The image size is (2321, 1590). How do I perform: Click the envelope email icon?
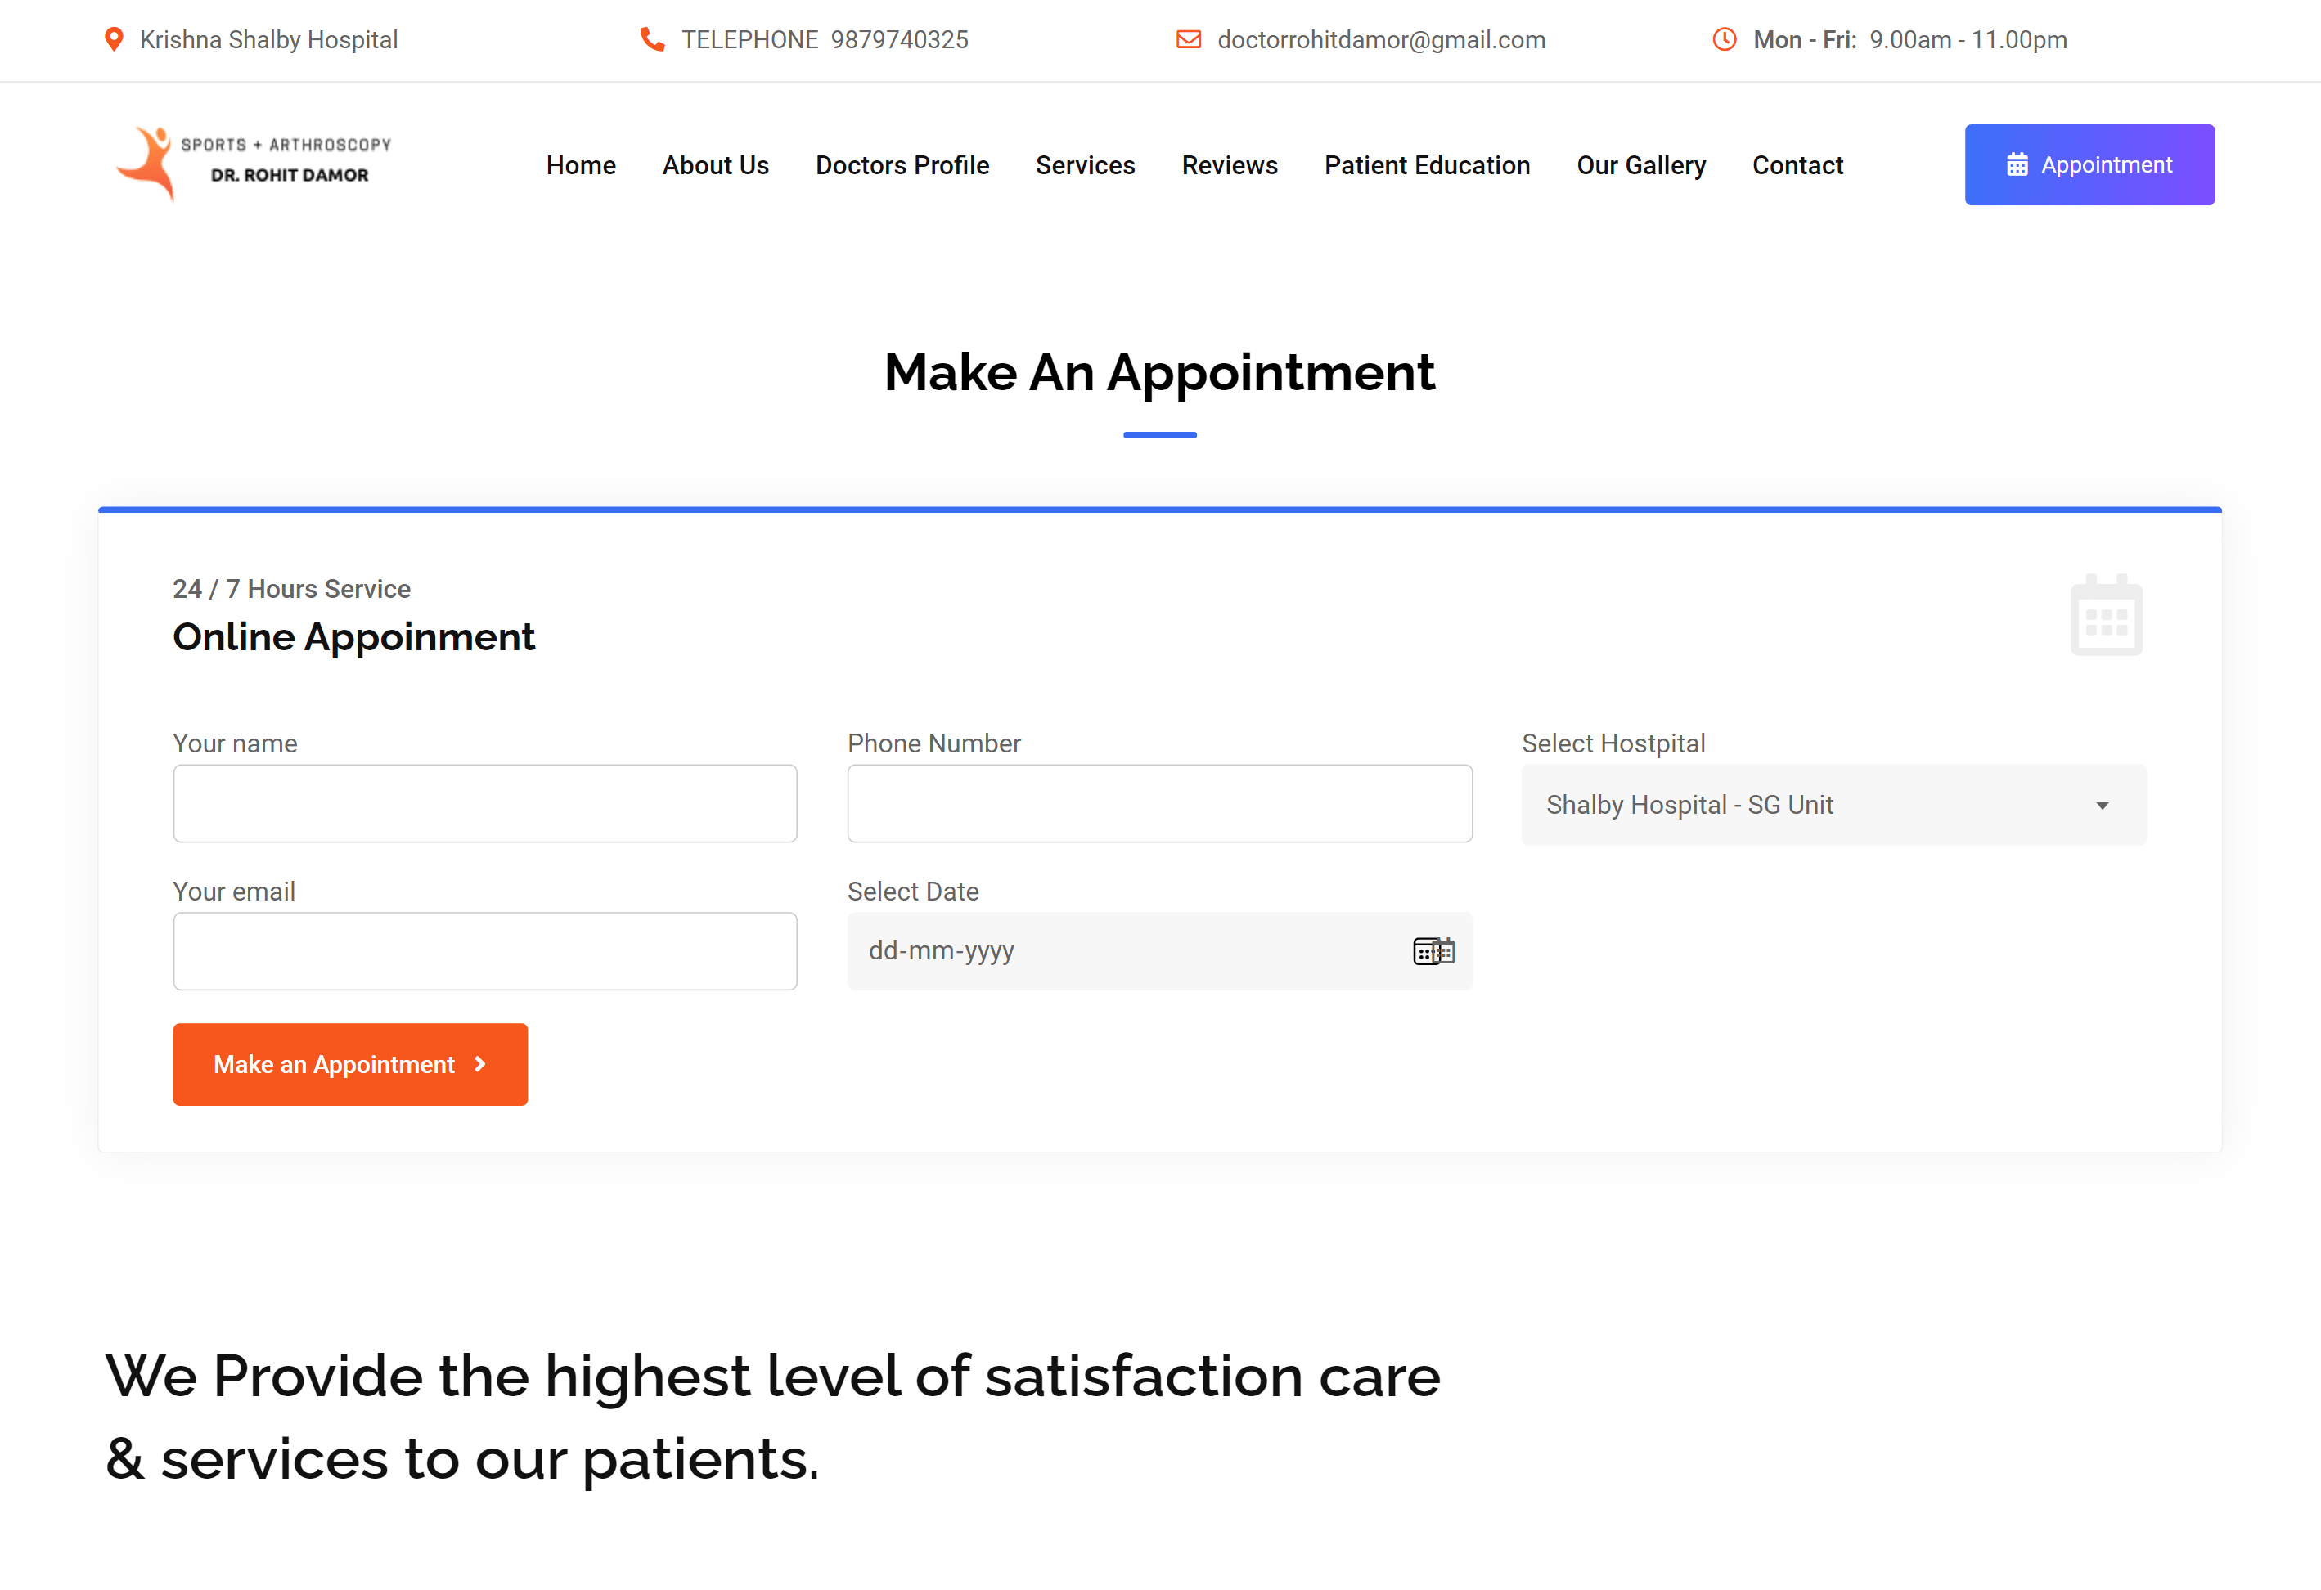click(x=1189, y=40)
